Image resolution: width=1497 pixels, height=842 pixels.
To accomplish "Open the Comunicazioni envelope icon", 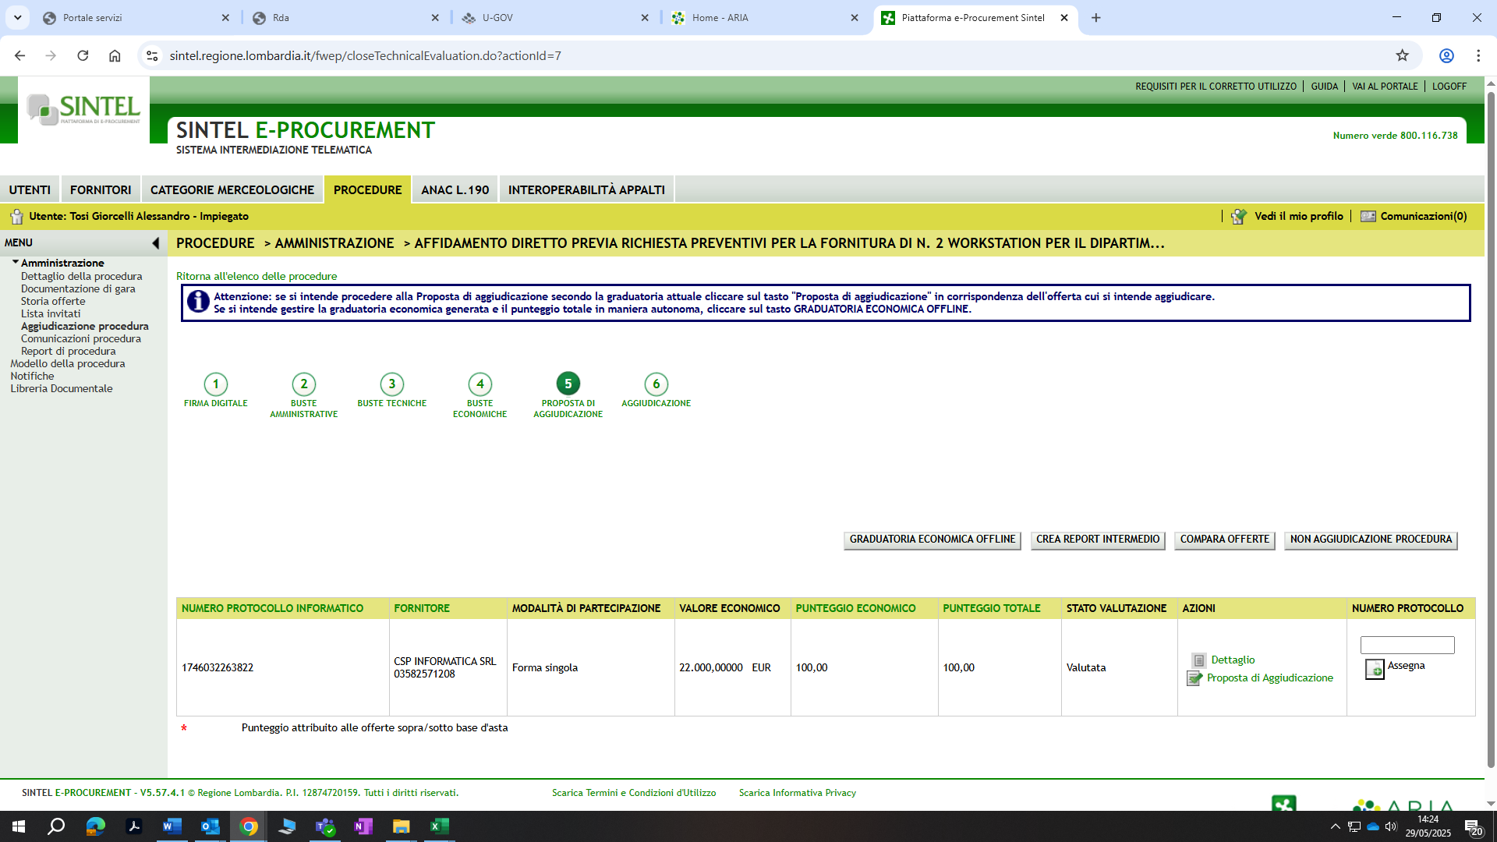I will 1368,217.
